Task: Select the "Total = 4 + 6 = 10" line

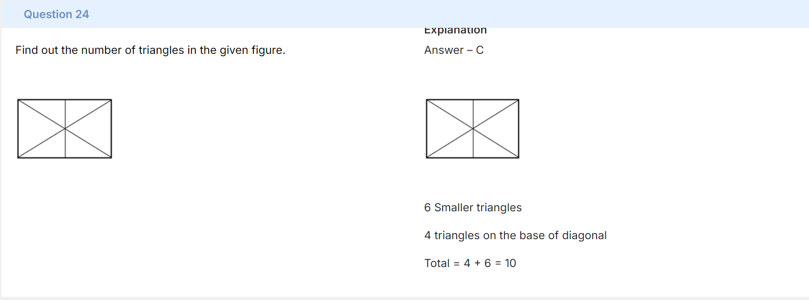Action: point(470,263)
